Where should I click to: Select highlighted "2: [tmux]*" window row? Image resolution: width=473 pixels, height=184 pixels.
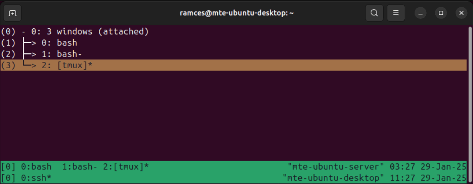point(234,66)
